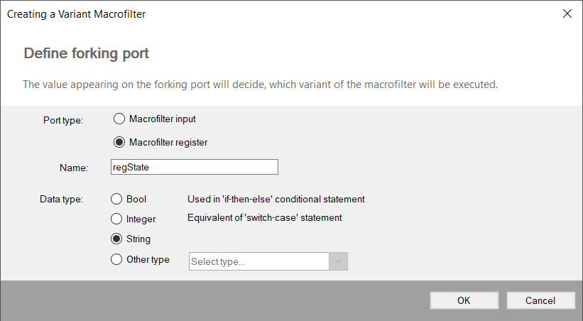Screen dimensions: 583x321
Task: Choose Macrofilter register as port type
Action: coord(119,142)
